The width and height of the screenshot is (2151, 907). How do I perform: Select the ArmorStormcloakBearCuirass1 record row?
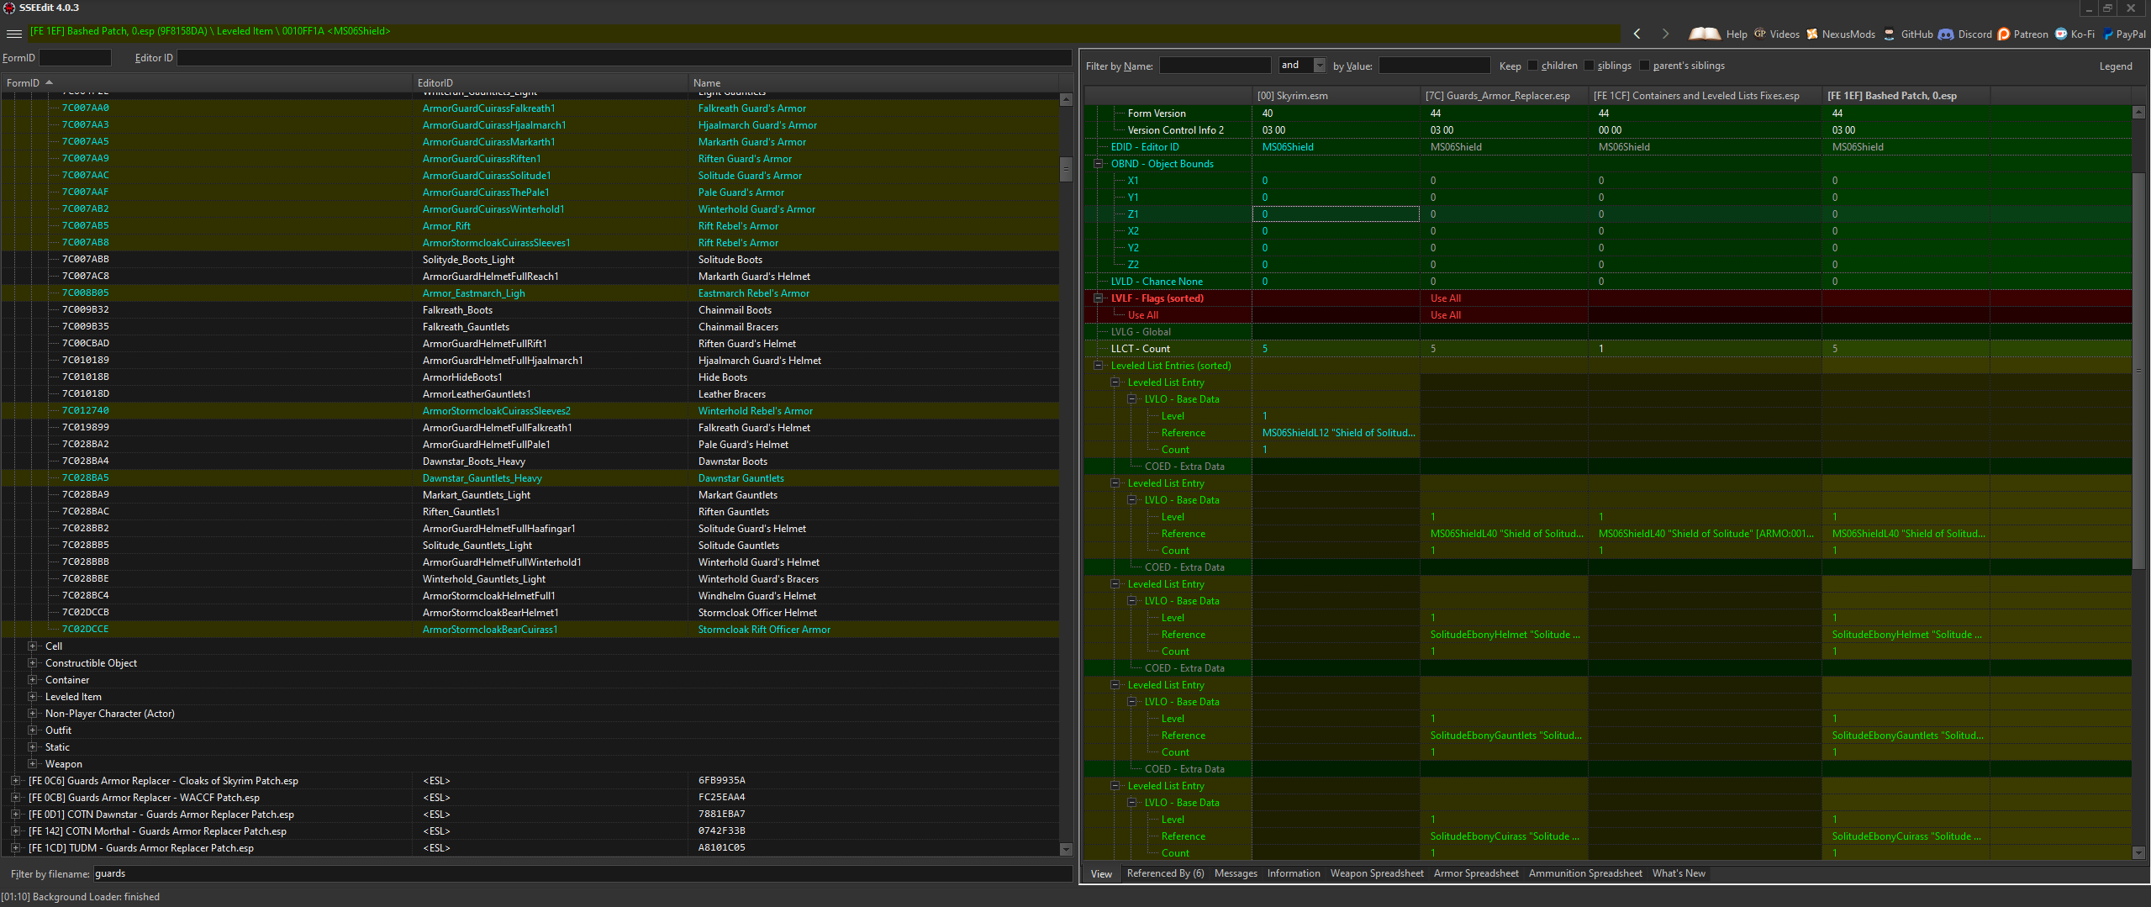point(530,630)
